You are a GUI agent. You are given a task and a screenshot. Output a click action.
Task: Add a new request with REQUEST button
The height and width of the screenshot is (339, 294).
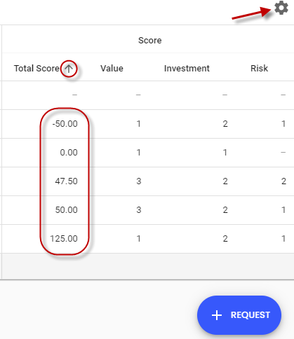click(239, 315)
